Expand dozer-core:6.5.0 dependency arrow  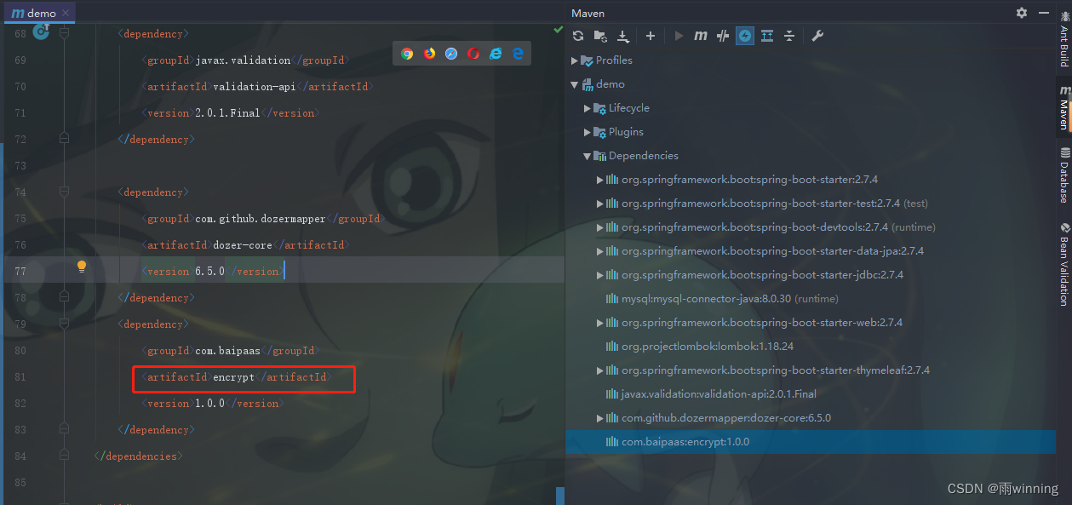pos(599,418)
